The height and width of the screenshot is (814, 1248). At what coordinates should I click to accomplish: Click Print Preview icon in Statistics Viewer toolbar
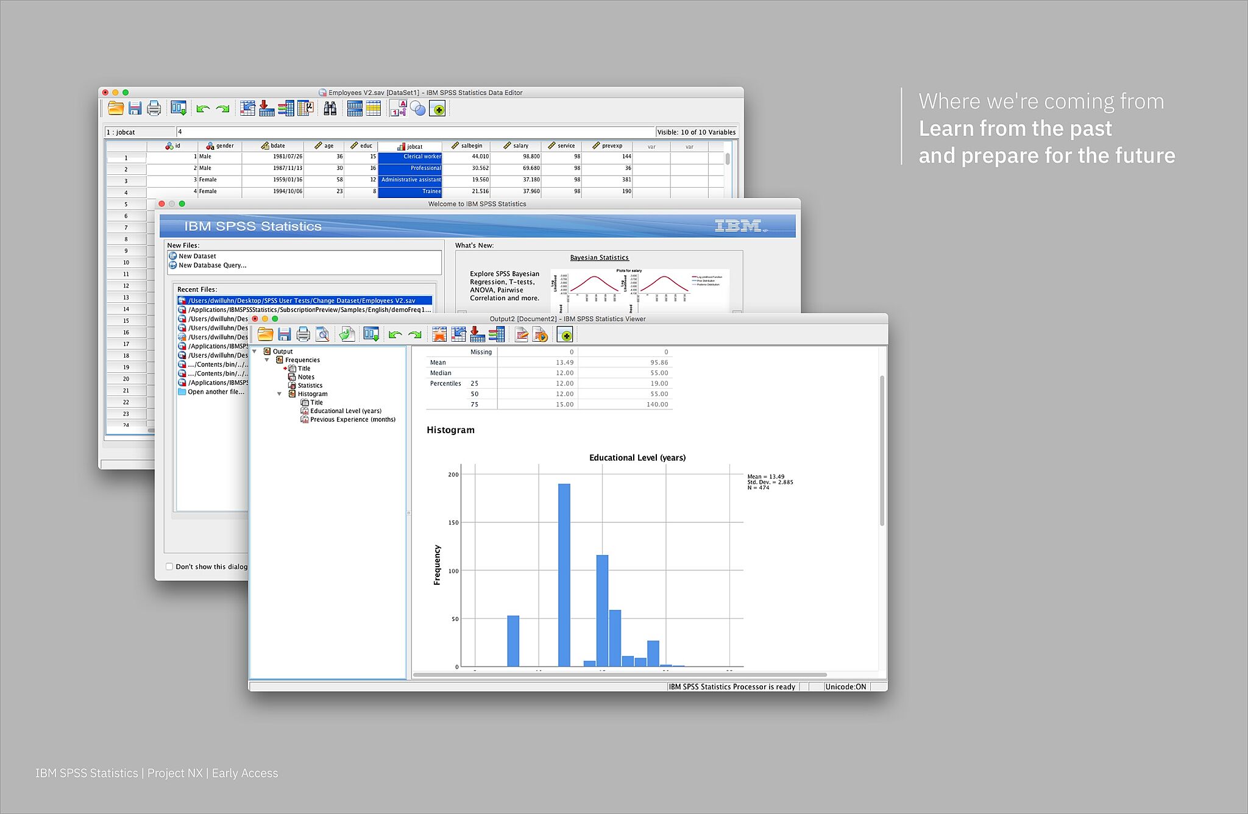[x=322, y=334]
